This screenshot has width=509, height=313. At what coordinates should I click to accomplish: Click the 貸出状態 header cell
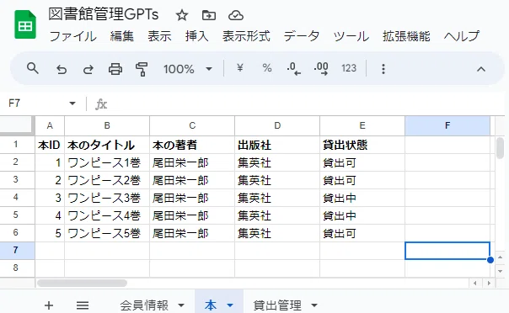tap(362, 145)
